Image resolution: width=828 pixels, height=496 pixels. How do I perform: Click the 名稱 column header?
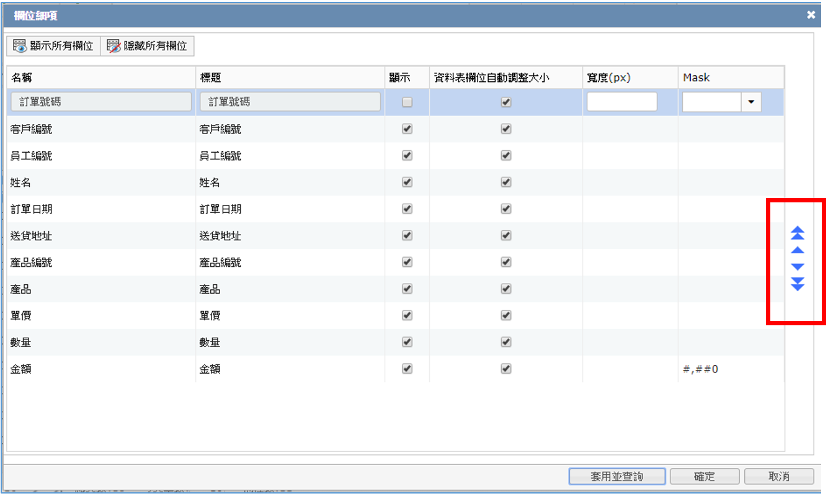[101, 78]
